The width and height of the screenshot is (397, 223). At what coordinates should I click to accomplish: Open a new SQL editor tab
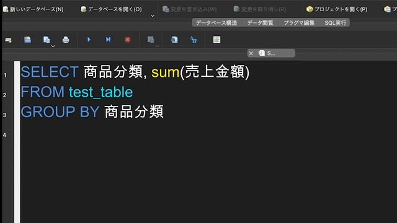(x=8, y=40)
